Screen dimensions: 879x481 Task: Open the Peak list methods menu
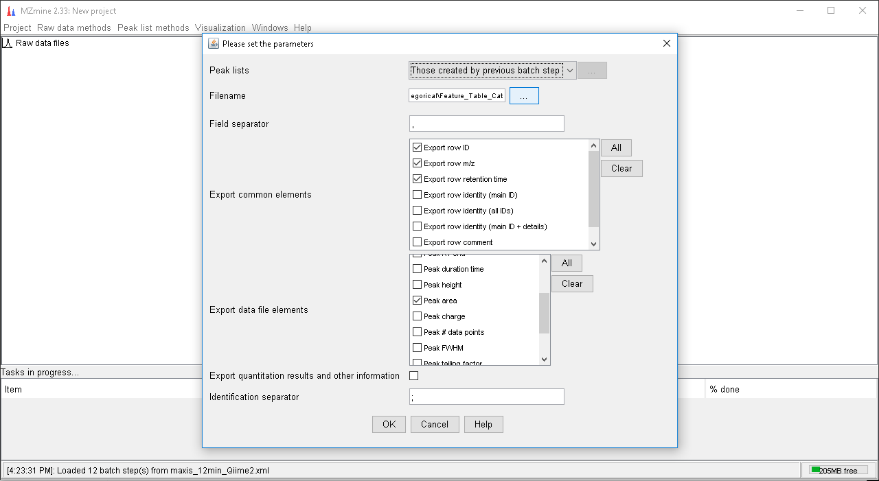tap(153, 28)
